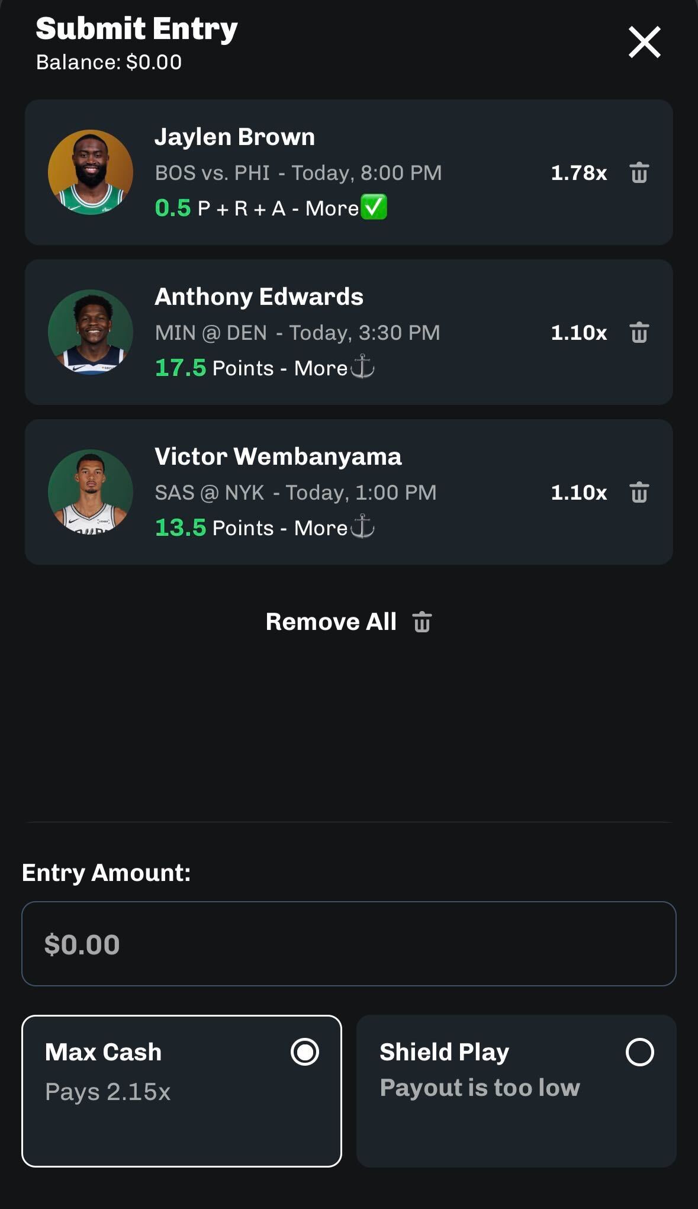Tap the Jaylen Brown name
The width and height of the screenshot is (698, 1209).
(234, 137)
